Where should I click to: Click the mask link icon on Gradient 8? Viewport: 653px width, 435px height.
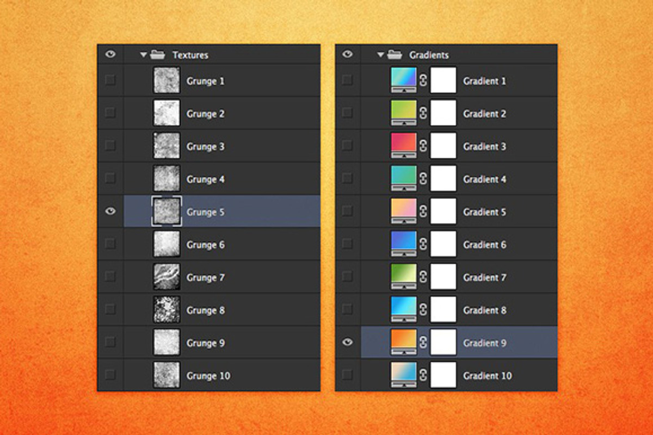tap(423, 310)
